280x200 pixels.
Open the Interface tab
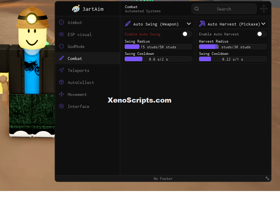tap(88, 106)
